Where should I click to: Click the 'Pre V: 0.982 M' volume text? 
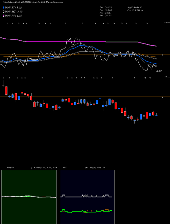click(x=135, y=10)
